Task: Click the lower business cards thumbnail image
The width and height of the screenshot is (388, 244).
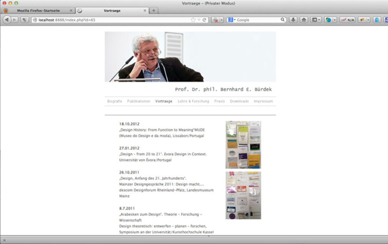Action: (x=243, y=196)
